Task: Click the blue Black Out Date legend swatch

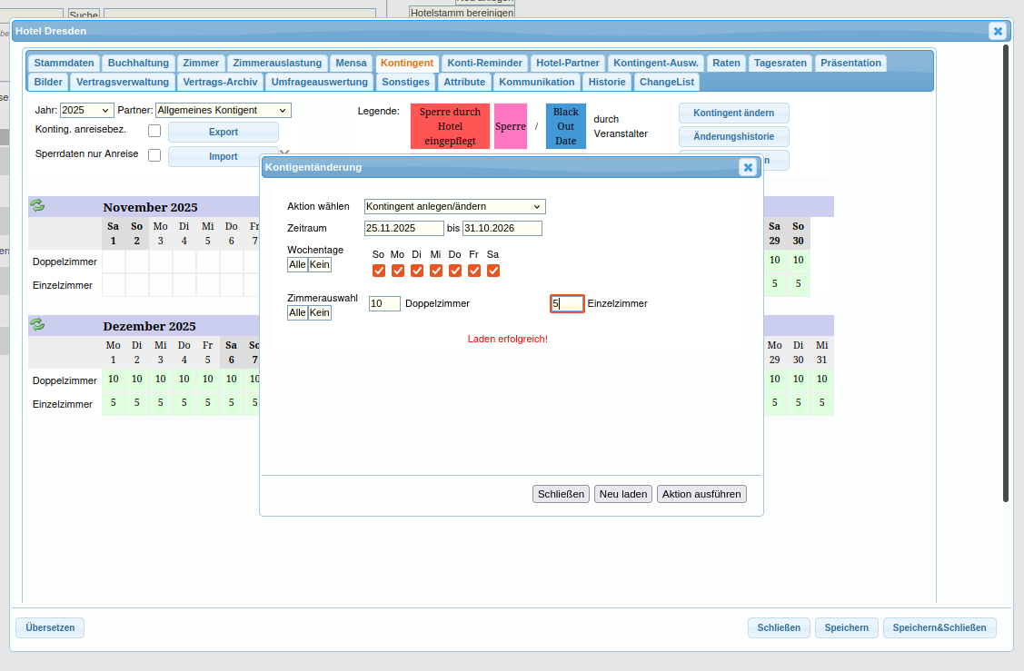Action: pyautogui.click(x=566, y=126)
